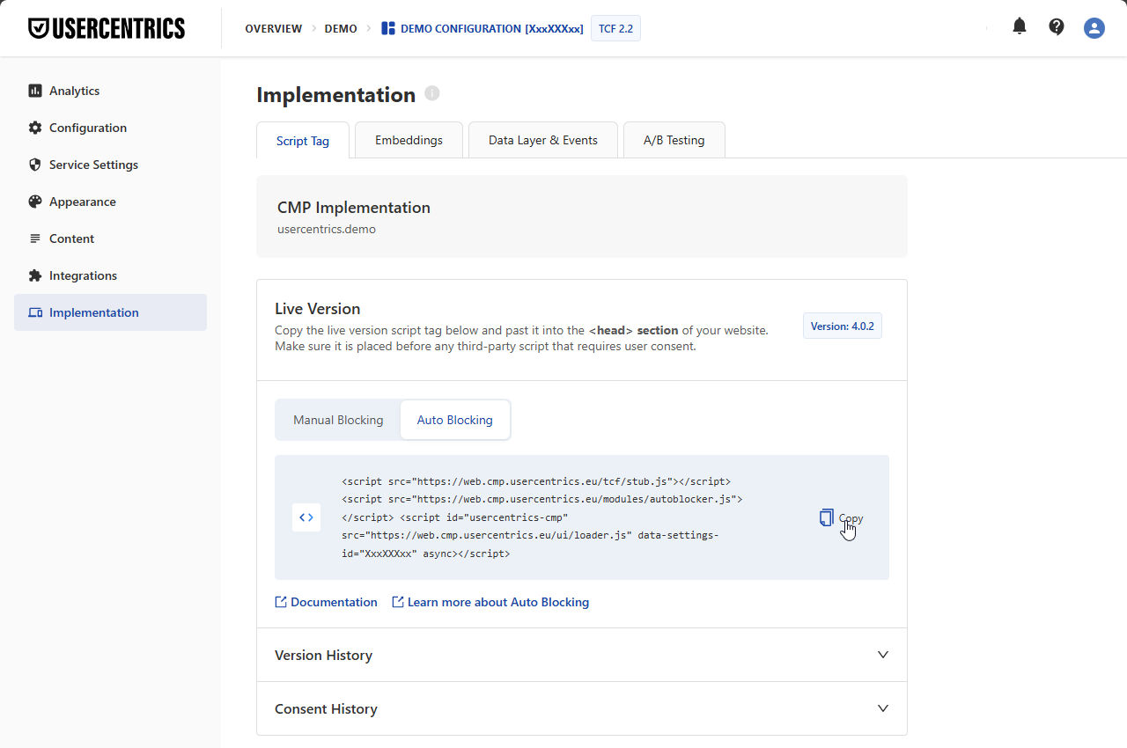Image resolution: width=1127 pixels, height=748 pixels.
Task: Open the notifications bell
Action: tap(1020, 26)
